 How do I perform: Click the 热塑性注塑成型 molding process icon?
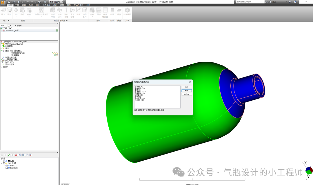coord(41,10)
